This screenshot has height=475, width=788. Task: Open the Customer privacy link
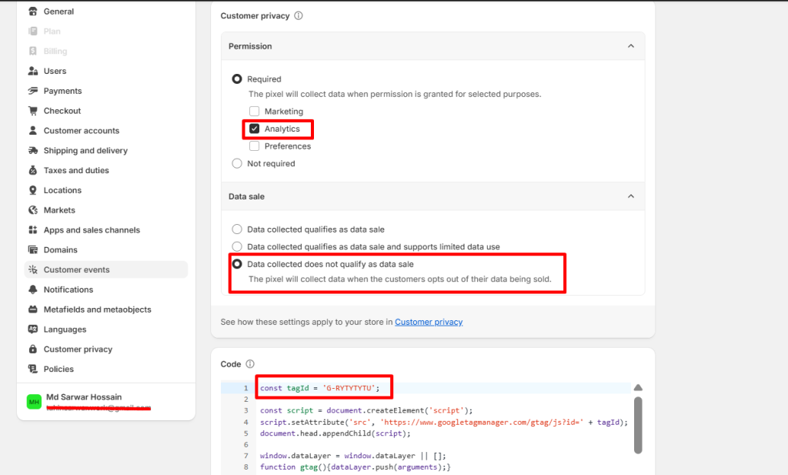[429, 322]
